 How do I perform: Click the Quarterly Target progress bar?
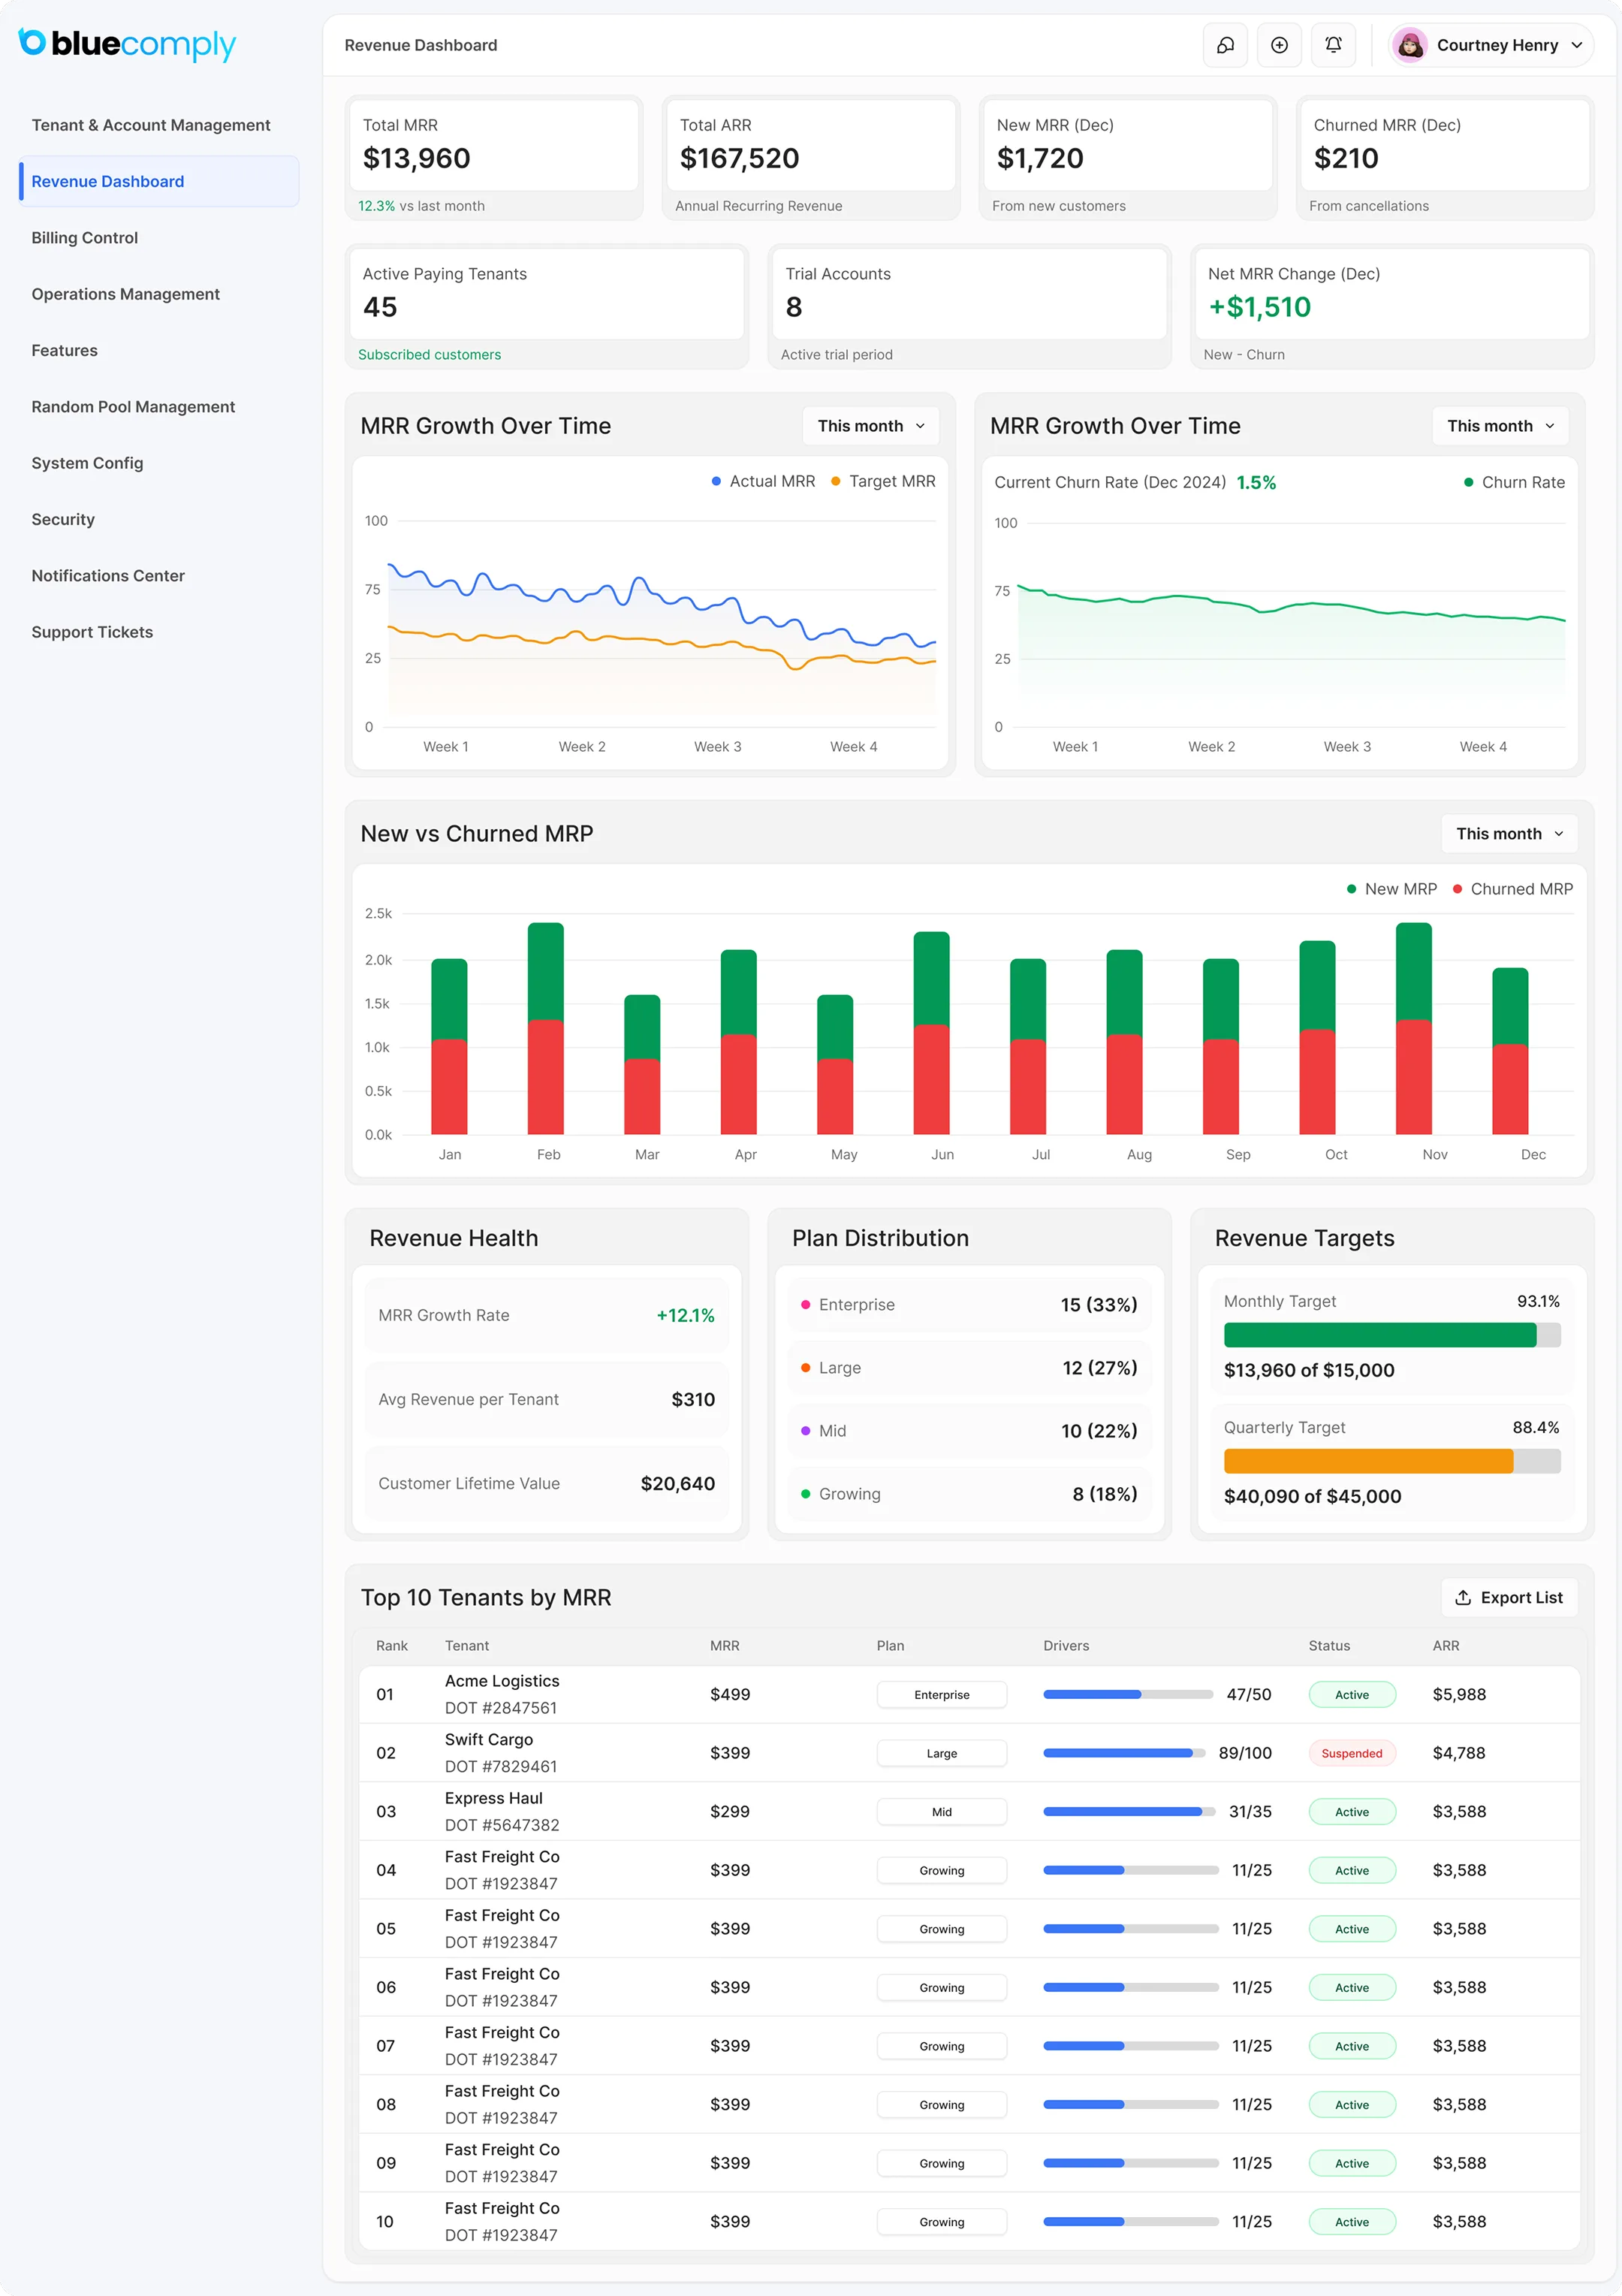(x=1391, y=1461)
